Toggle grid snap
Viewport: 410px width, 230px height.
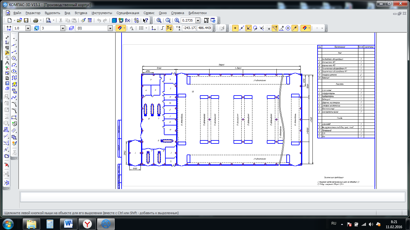[268, 28]
